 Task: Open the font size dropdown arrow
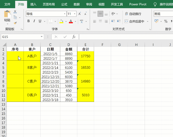(x=75, y=14)
